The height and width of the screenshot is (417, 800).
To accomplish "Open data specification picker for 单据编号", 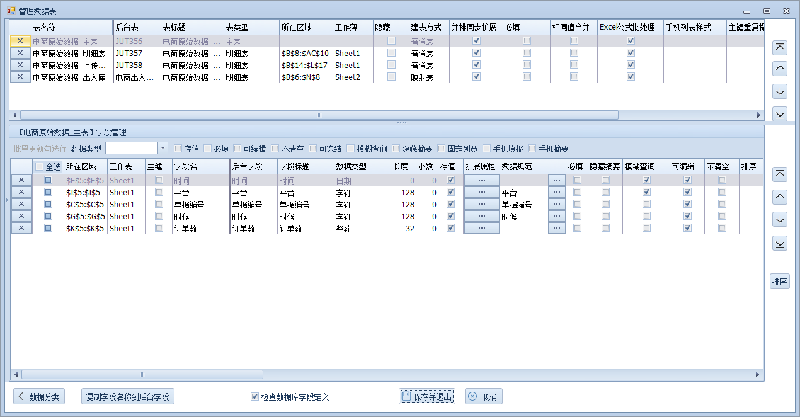I will 556,204.
